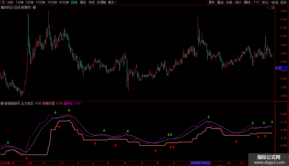Click the 复权 button
The height and width of the screenshot is (166, 289).
click(x=212, y=2)
